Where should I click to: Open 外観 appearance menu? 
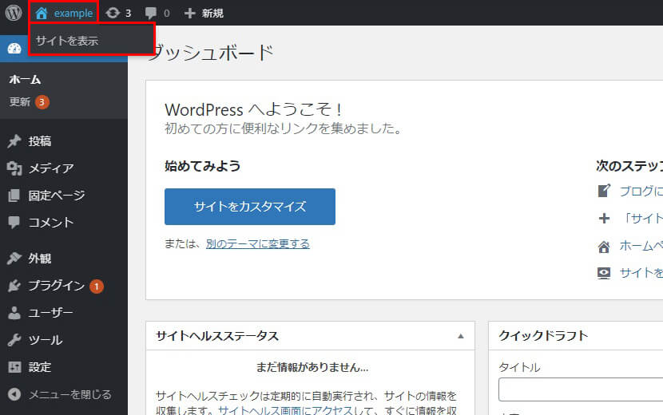coord(40,259)
